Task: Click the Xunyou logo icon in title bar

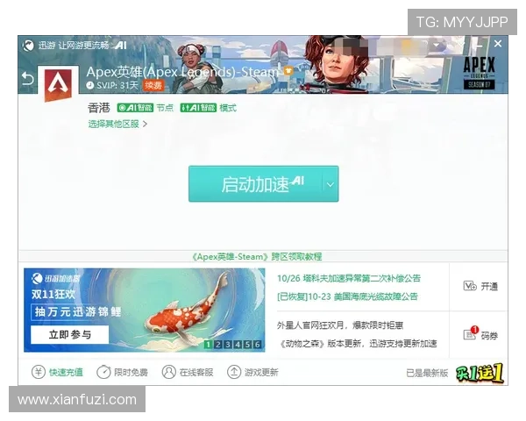Action: [x=28, y=45]
